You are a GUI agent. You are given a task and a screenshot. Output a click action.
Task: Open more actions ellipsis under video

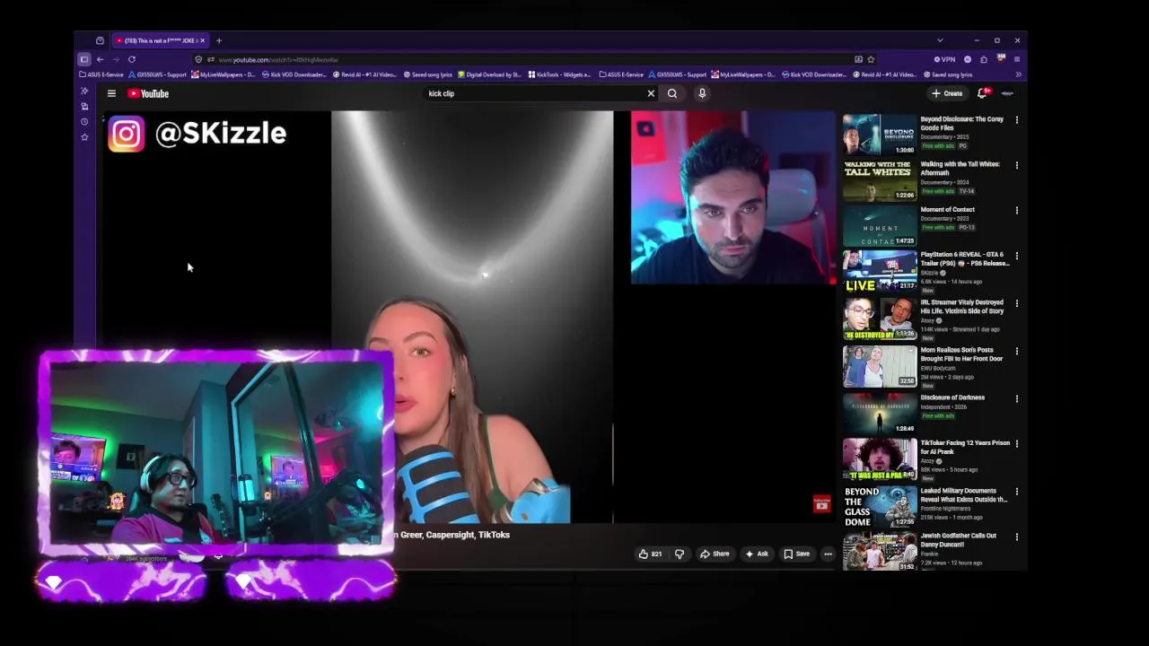(x=828, y=554)
